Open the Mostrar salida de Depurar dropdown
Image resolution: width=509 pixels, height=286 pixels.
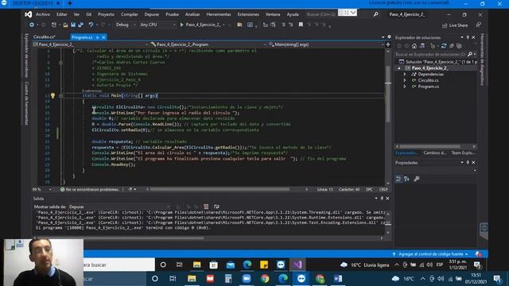pyautogui.click(x=119, y=207)
